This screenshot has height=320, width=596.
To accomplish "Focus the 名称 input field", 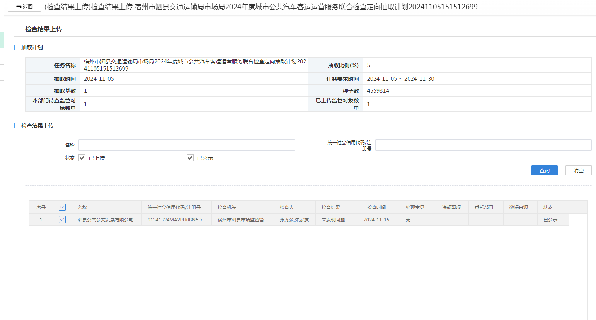I will [x=187, y=145].
